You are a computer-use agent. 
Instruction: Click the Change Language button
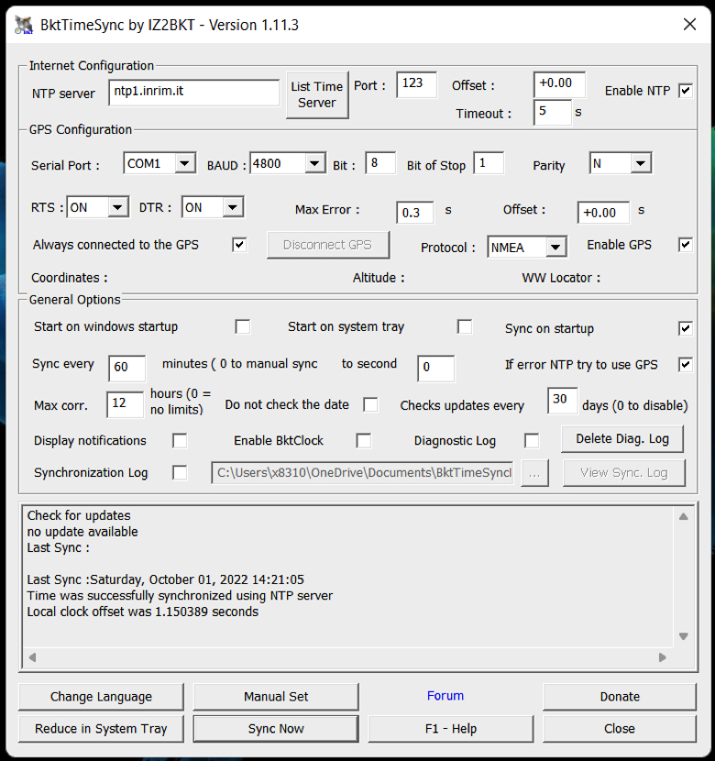(101, 697)
